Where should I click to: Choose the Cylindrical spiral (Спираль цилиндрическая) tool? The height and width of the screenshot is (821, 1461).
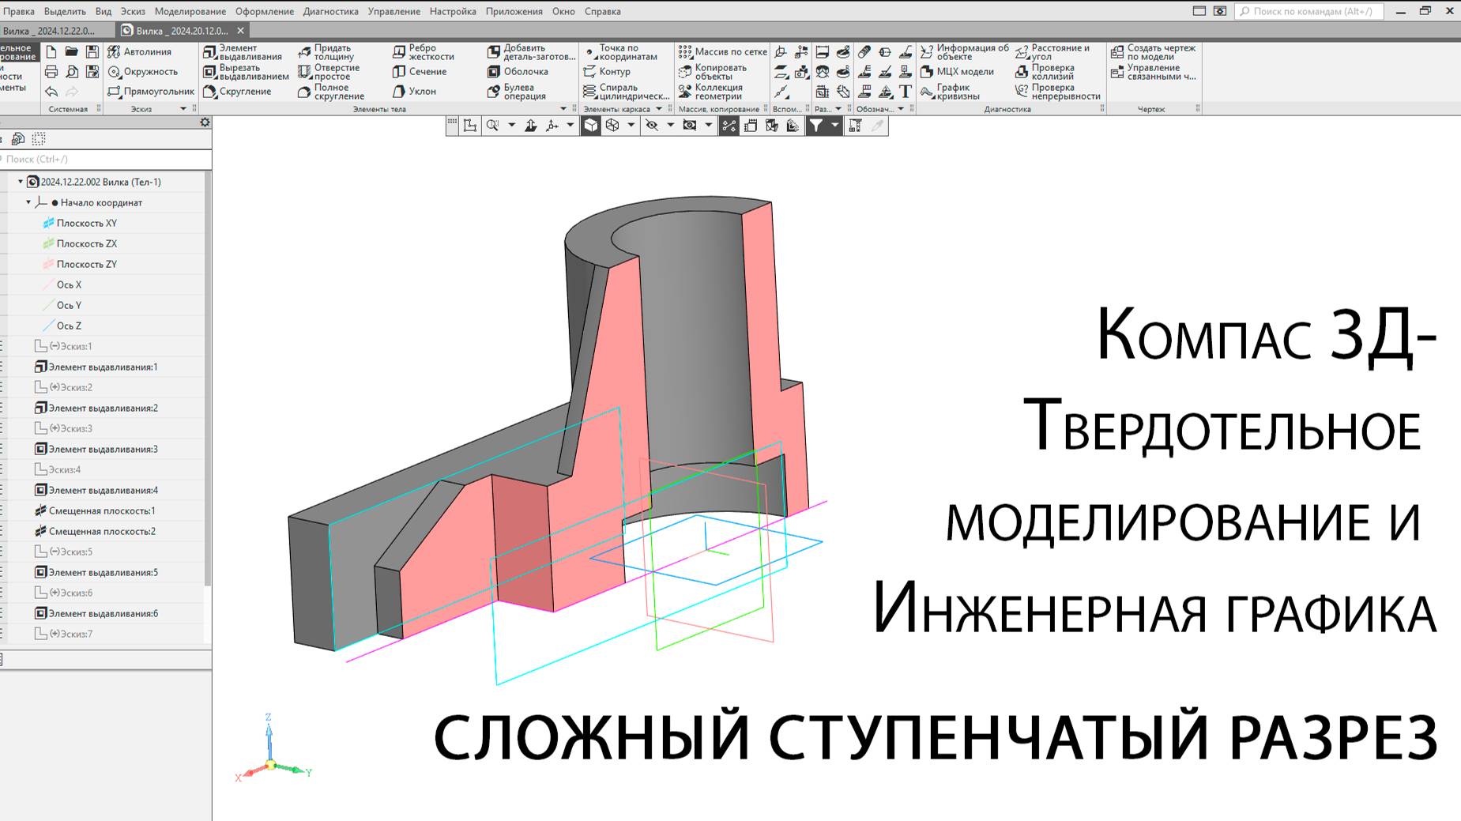pyautogui.click(x=626, y=92)
